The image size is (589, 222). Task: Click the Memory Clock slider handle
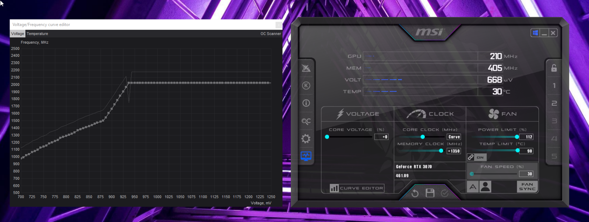click(441, 151)
